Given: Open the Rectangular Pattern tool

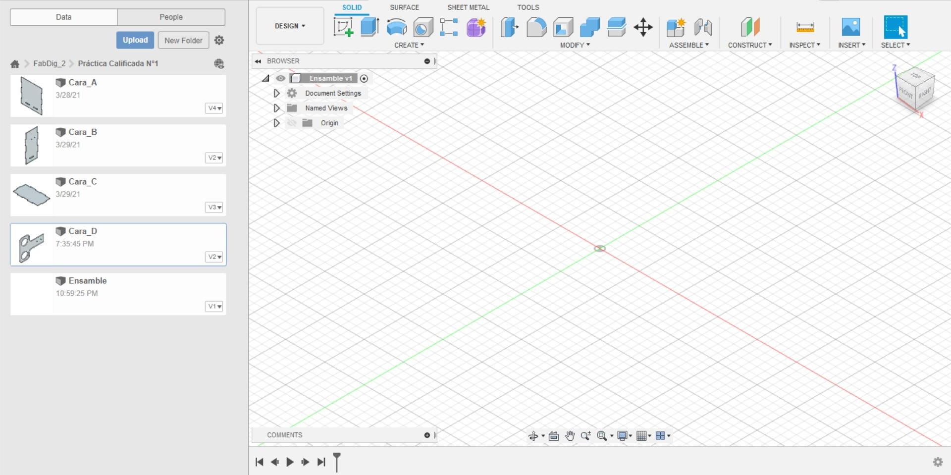Looking at the screenshot, I should click(449, 27).
